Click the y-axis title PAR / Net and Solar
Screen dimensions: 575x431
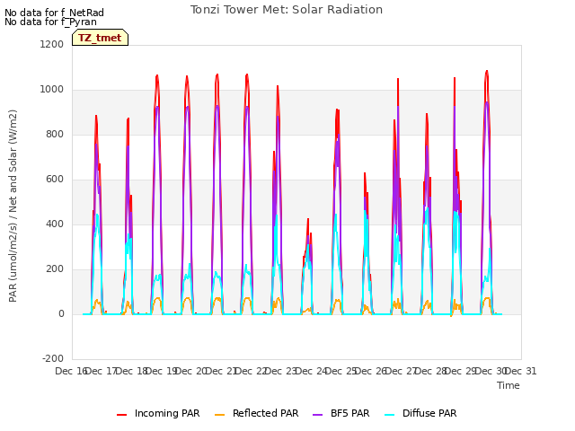13,206
